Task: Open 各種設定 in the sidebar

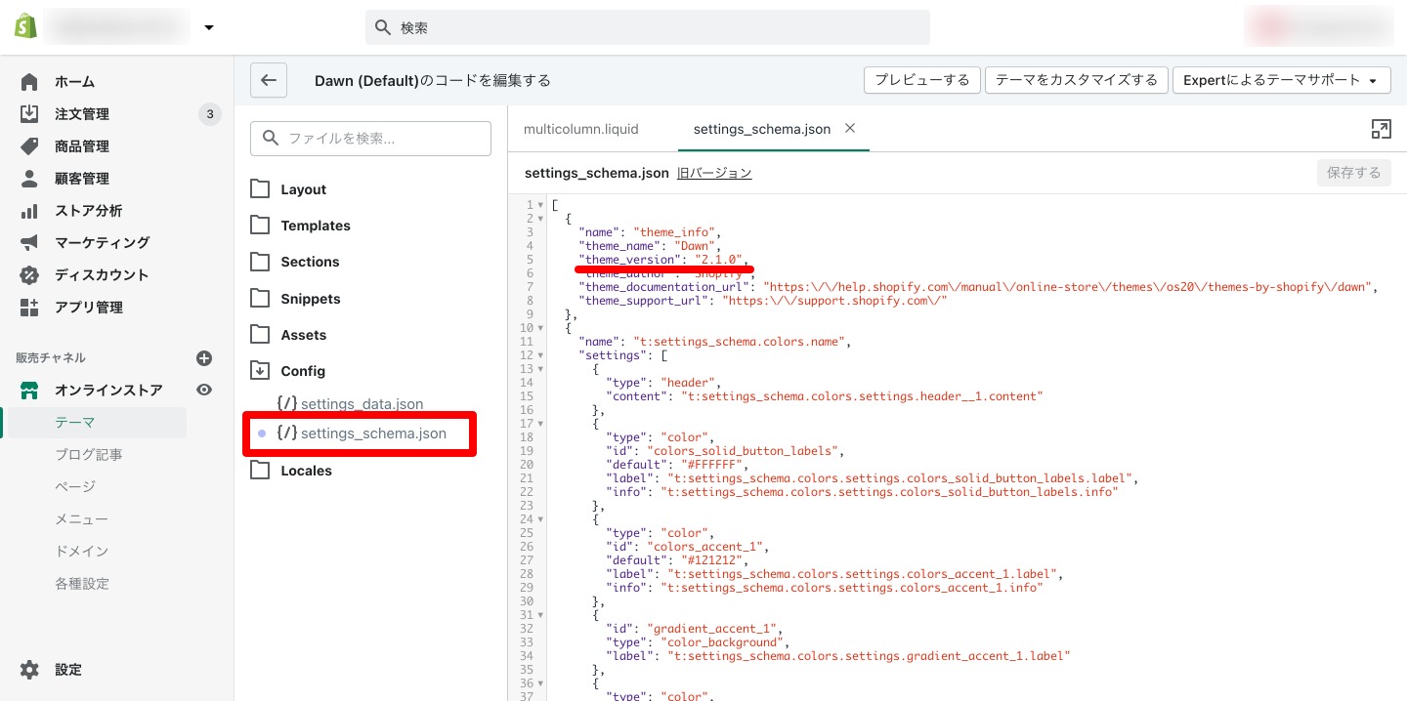Action: (x=82, y=584)
